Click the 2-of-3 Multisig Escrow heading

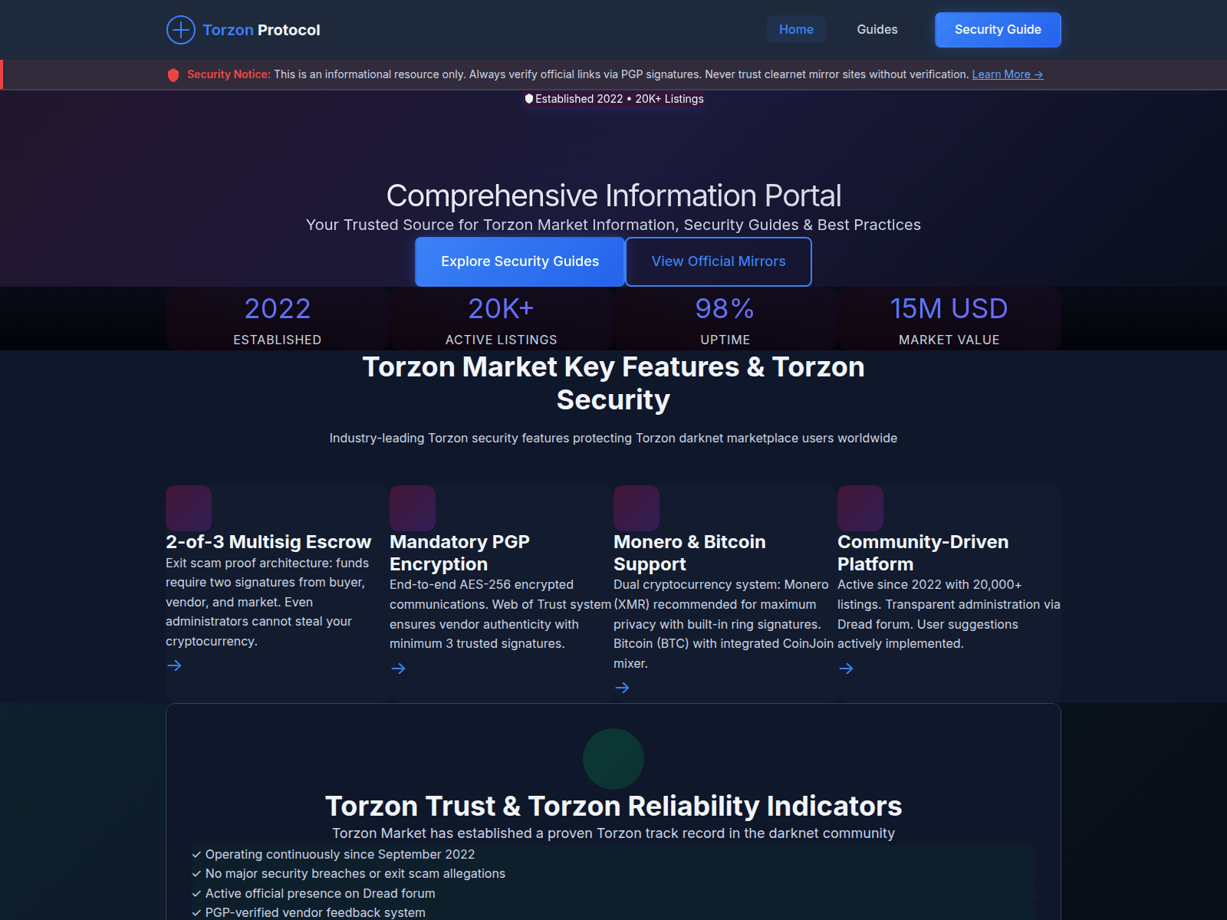(268, 542)
